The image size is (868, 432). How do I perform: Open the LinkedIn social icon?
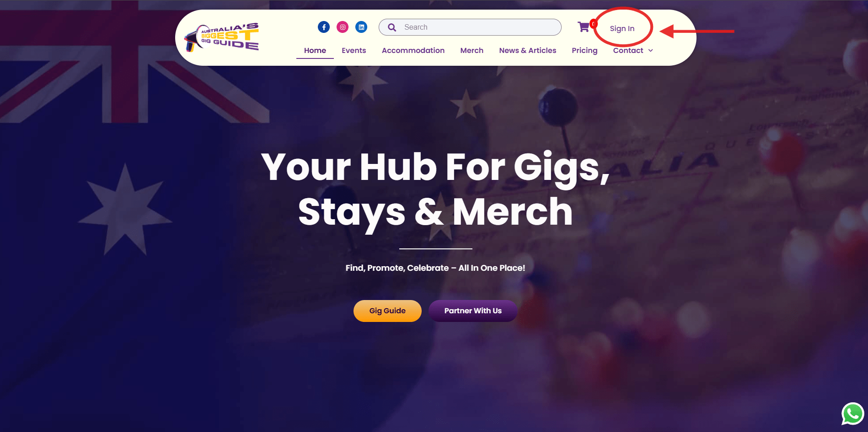pyautogui.click(x=361, y=27)
